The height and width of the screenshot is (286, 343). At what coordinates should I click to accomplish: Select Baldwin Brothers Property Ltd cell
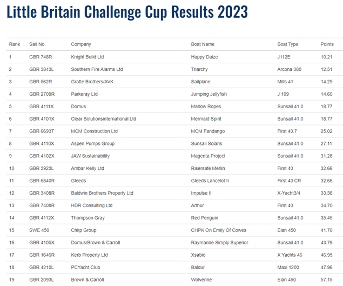[x=102, y=193]
